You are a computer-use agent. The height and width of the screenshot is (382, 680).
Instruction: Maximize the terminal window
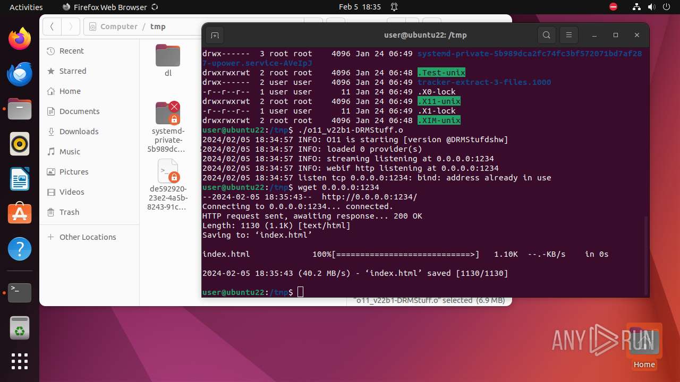(x=616, y=36)
